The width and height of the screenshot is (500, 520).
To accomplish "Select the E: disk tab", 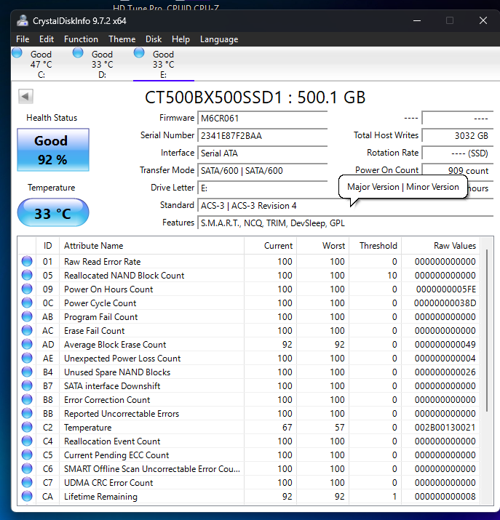I will point(164,64).
